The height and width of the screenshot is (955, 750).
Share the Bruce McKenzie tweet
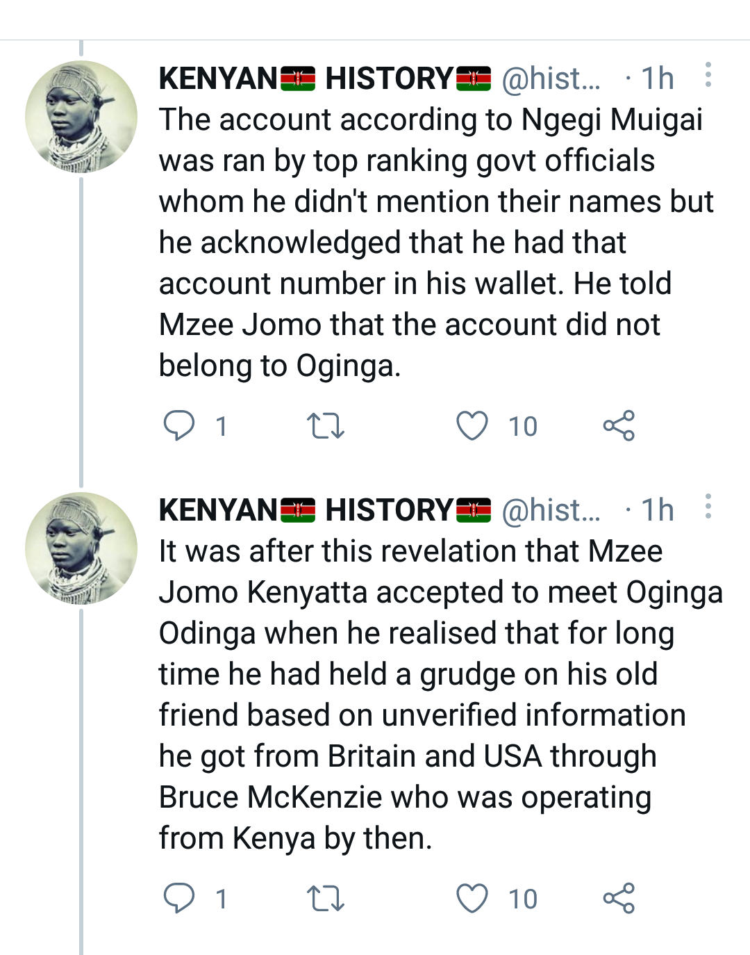click(619, 898)
